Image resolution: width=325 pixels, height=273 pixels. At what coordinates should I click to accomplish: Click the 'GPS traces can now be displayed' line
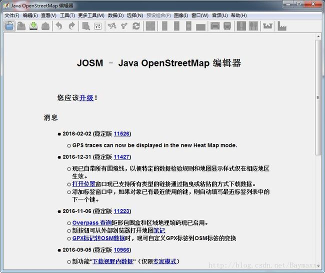coord(154,145)
